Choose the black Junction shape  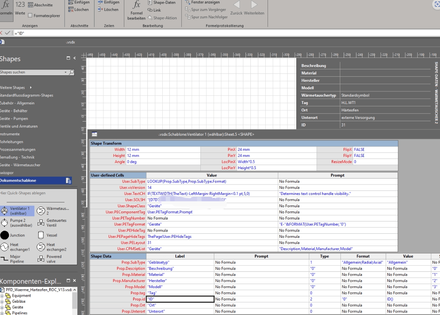click(4, 235)
